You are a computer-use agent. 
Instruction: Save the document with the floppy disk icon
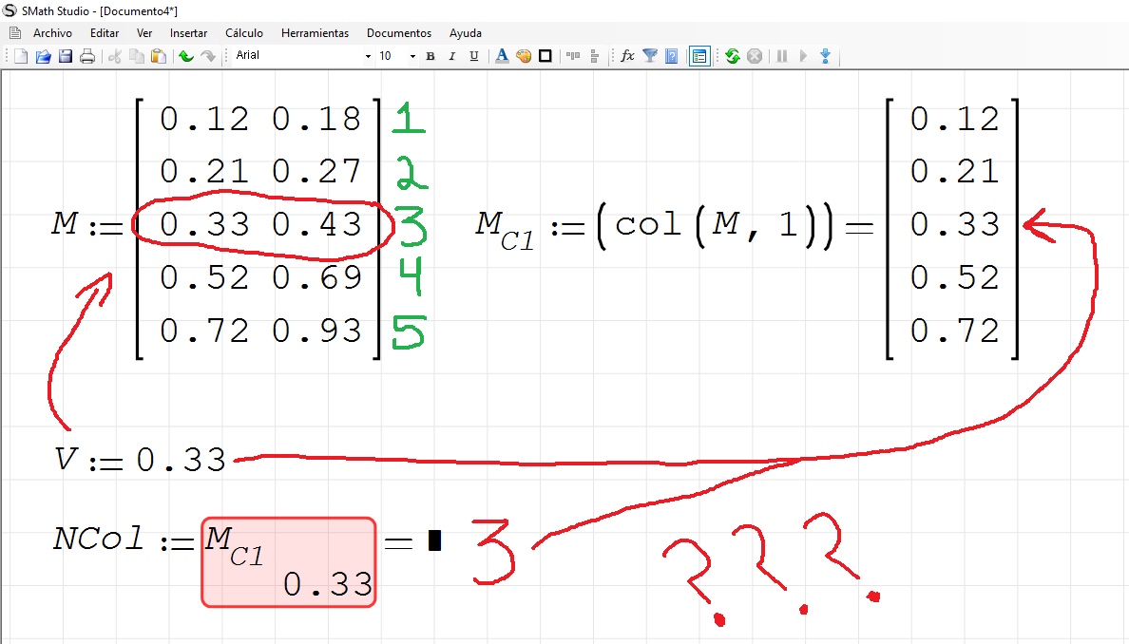66,57
